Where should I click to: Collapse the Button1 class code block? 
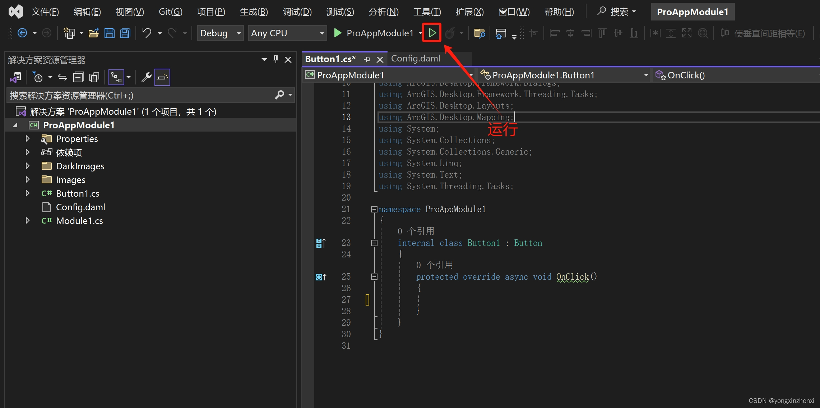point(374,243)
